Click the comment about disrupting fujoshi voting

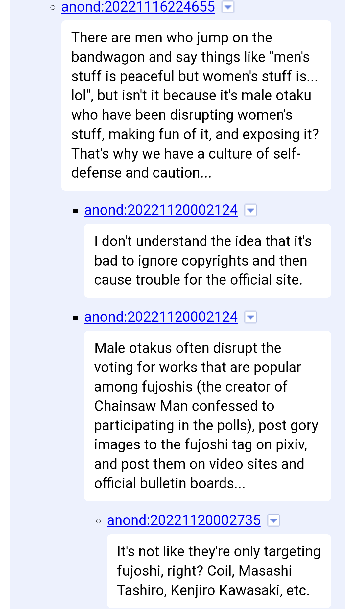click(207, 416)
